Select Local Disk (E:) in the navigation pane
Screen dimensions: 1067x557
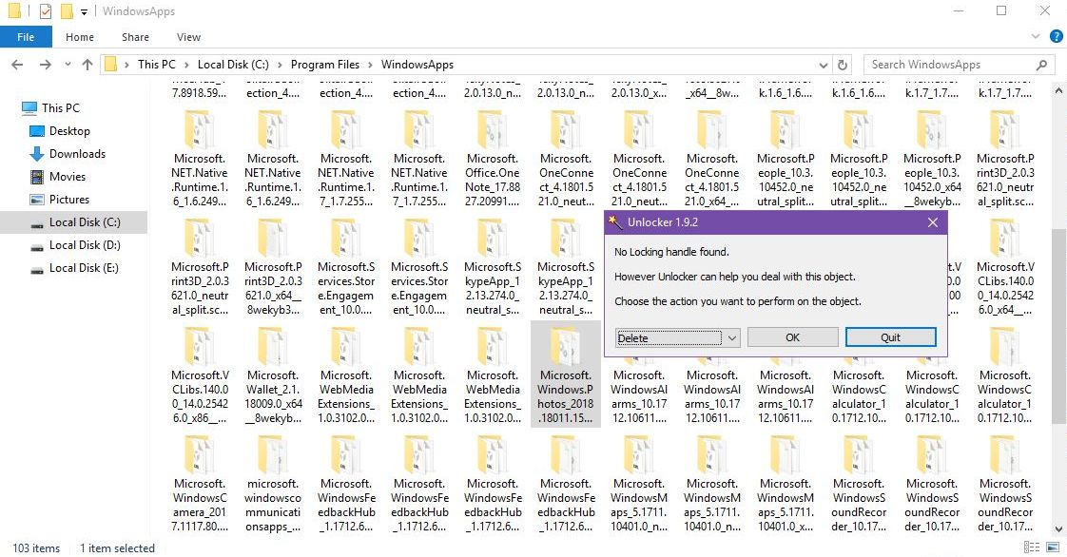tap(84, 268)
